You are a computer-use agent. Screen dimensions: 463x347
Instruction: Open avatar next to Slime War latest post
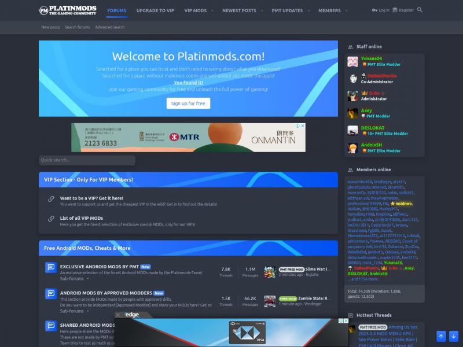pos(270,272)
